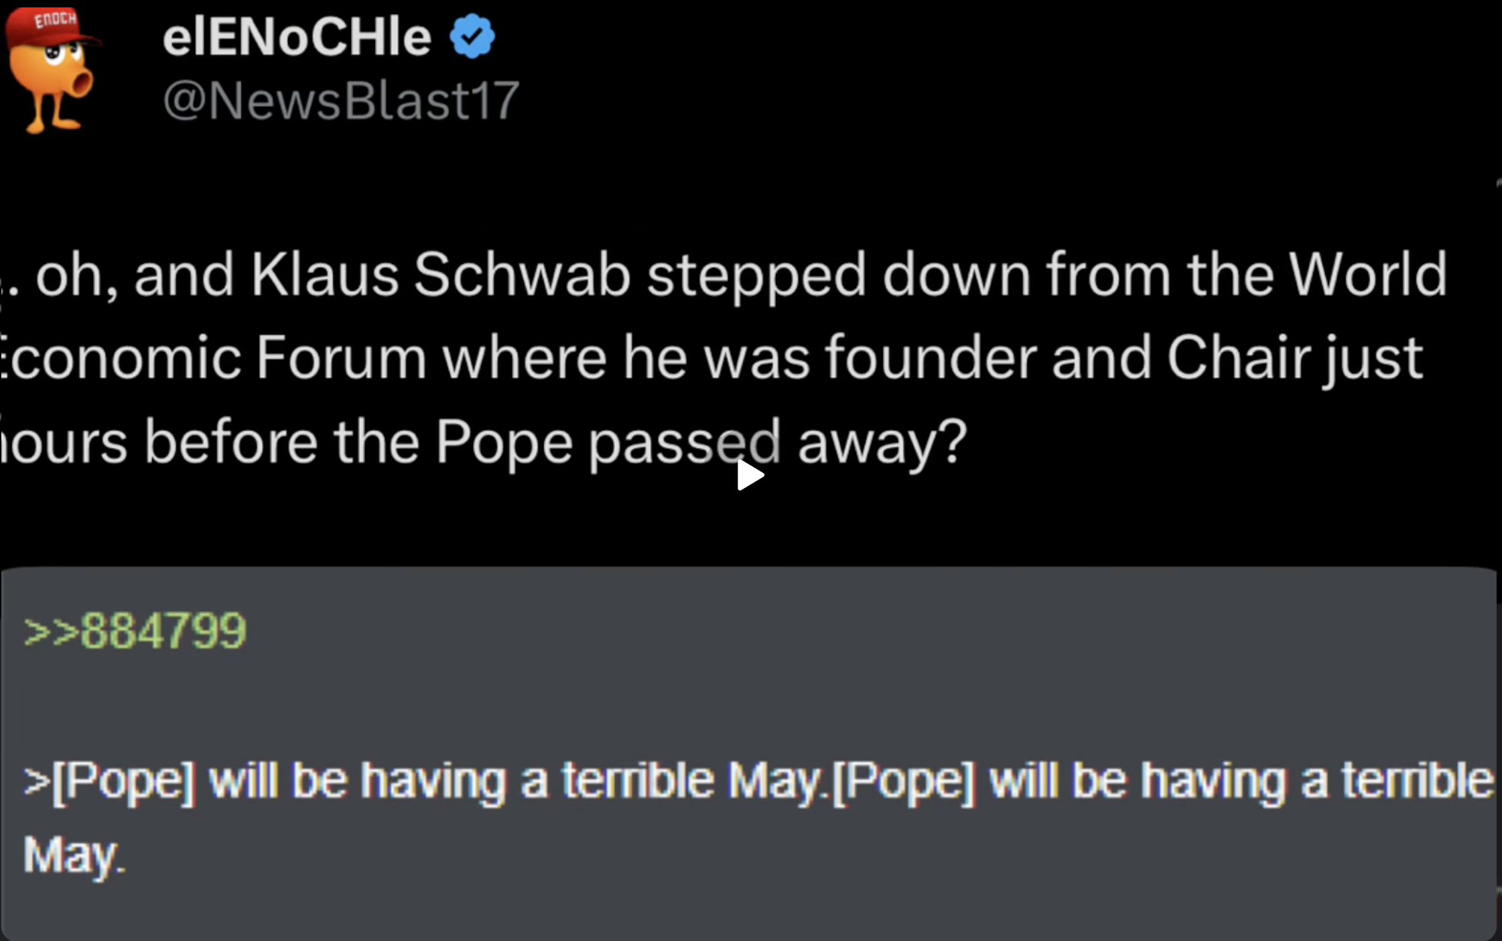Click "Forum" in the tweet's second line
This screenshot has height=941, width=1502.
(341, 358)
